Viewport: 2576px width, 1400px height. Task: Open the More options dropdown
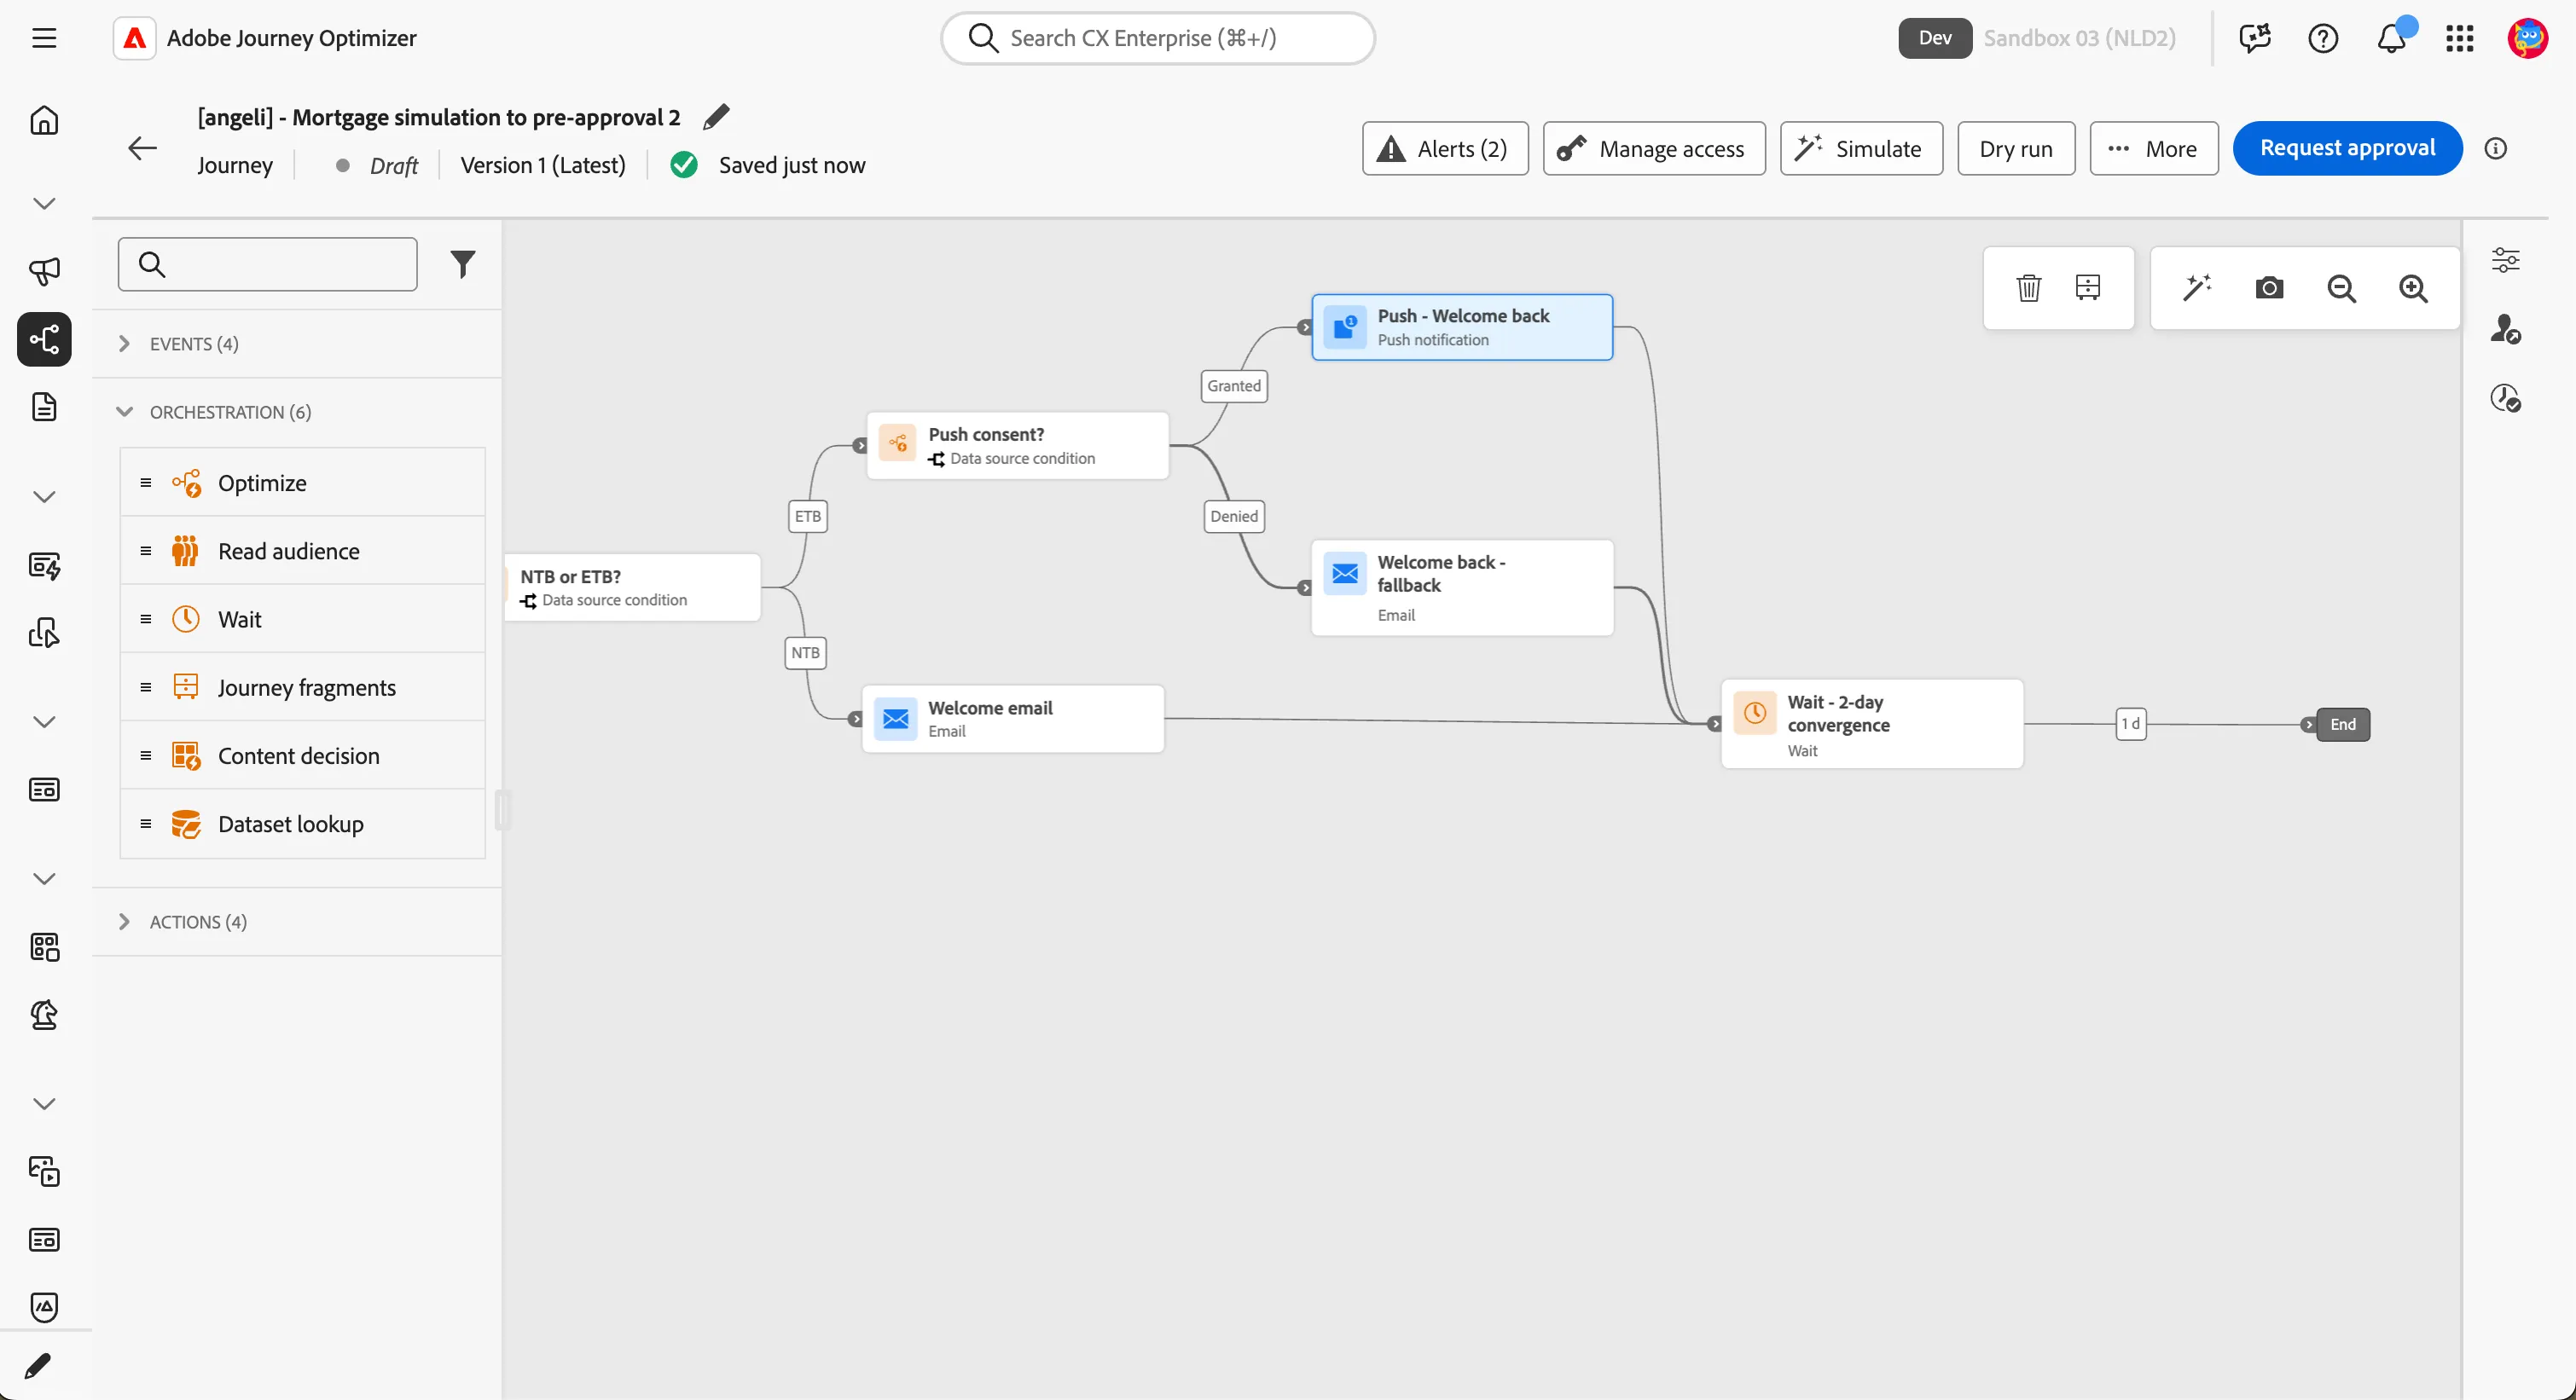[2153, 149]
